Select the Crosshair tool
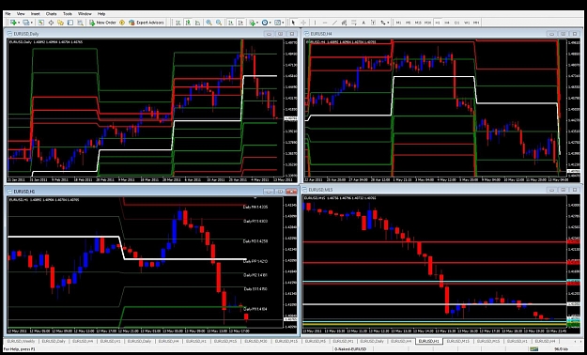 [303, 23]
